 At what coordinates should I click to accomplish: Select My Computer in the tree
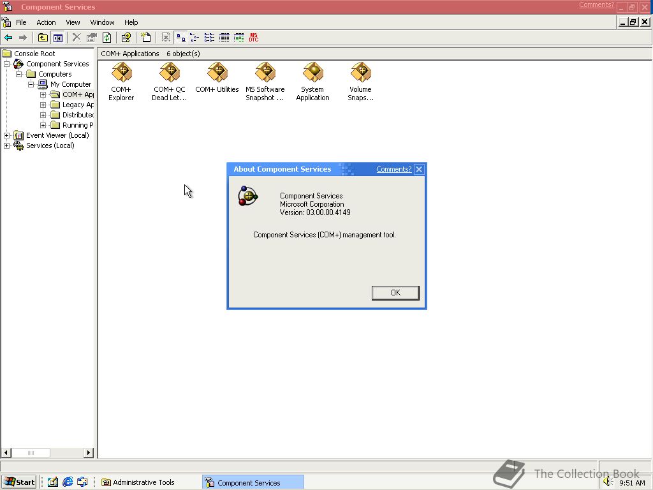[x=70, y=85]
